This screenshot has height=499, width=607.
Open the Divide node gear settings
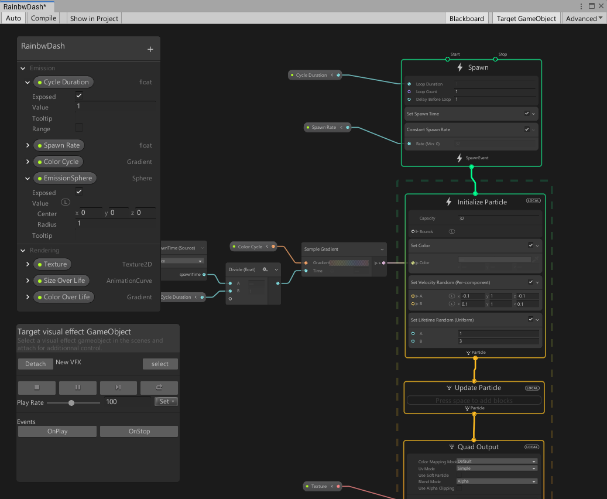[265, 269]
